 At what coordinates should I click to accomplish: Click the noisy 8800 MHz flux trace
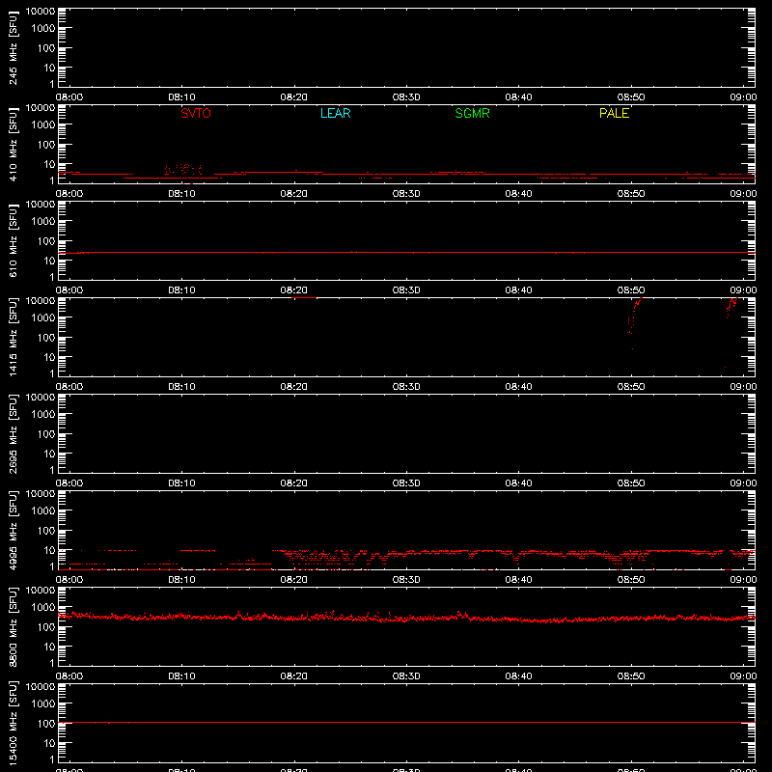coord(406,618)
